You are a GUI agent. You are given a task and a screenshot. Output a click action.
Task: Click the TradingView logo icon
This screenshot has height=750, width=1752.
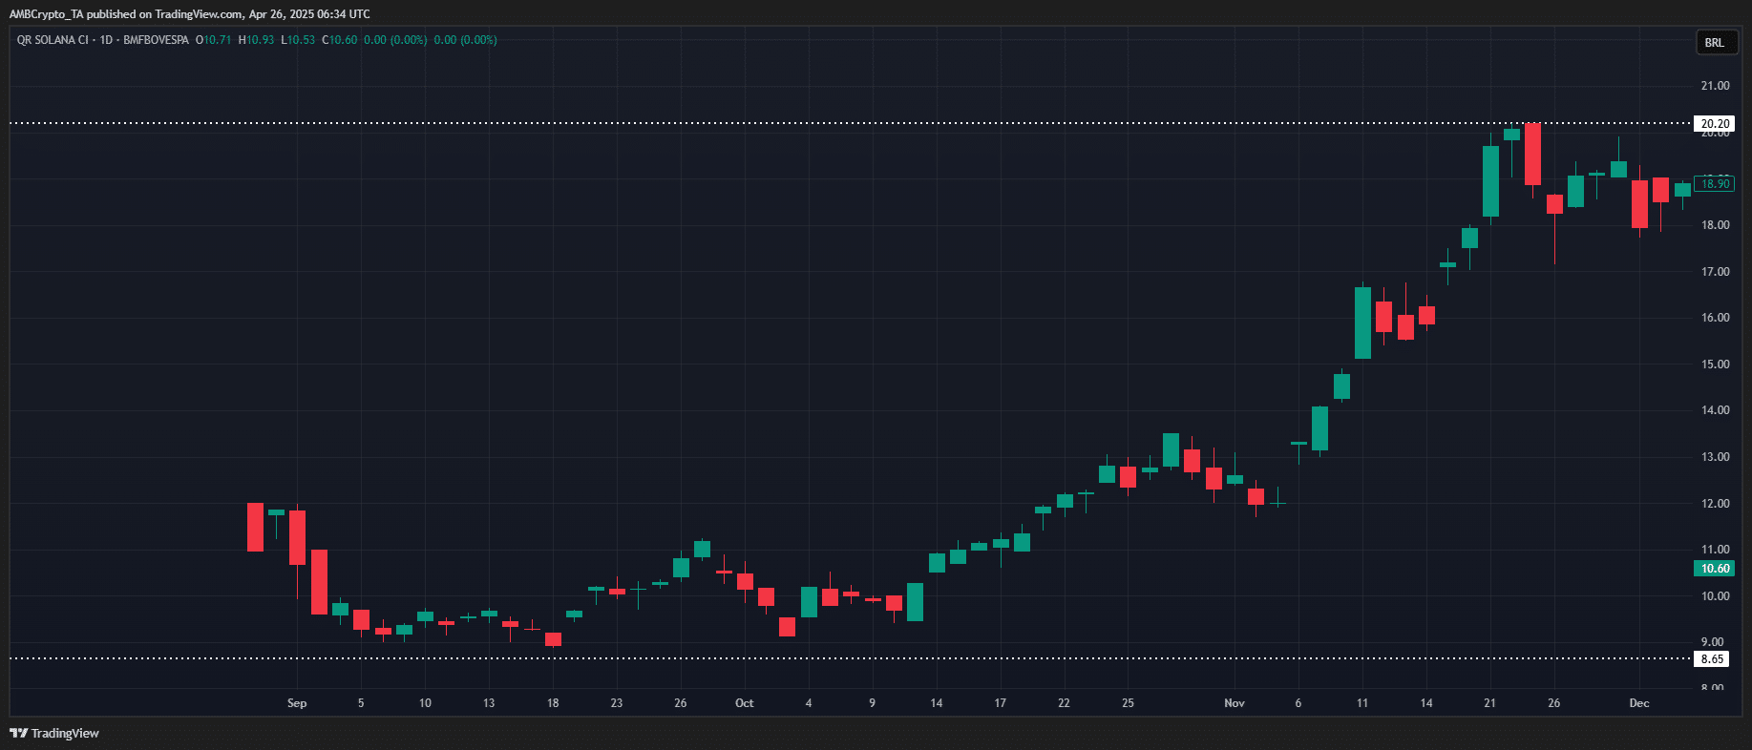[18, 733]
